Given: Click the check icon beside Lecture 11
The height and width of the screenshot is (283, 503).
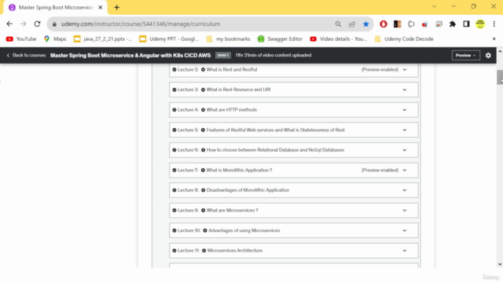Looking at the screenshot, I should coord(174,251).
